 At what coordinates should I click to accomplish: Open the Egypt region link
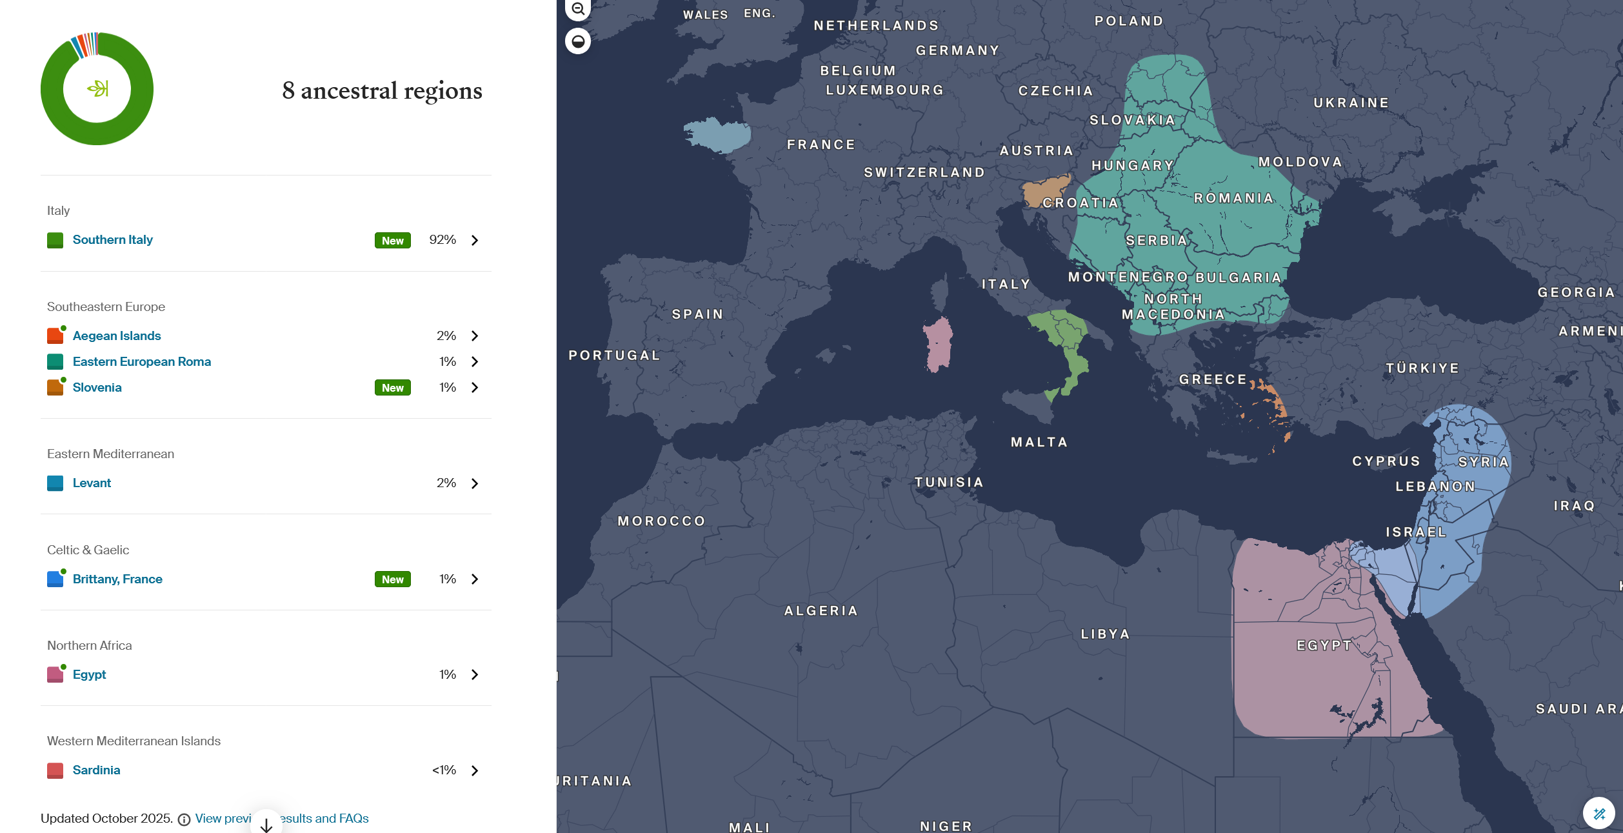click(x=89, y=674)
